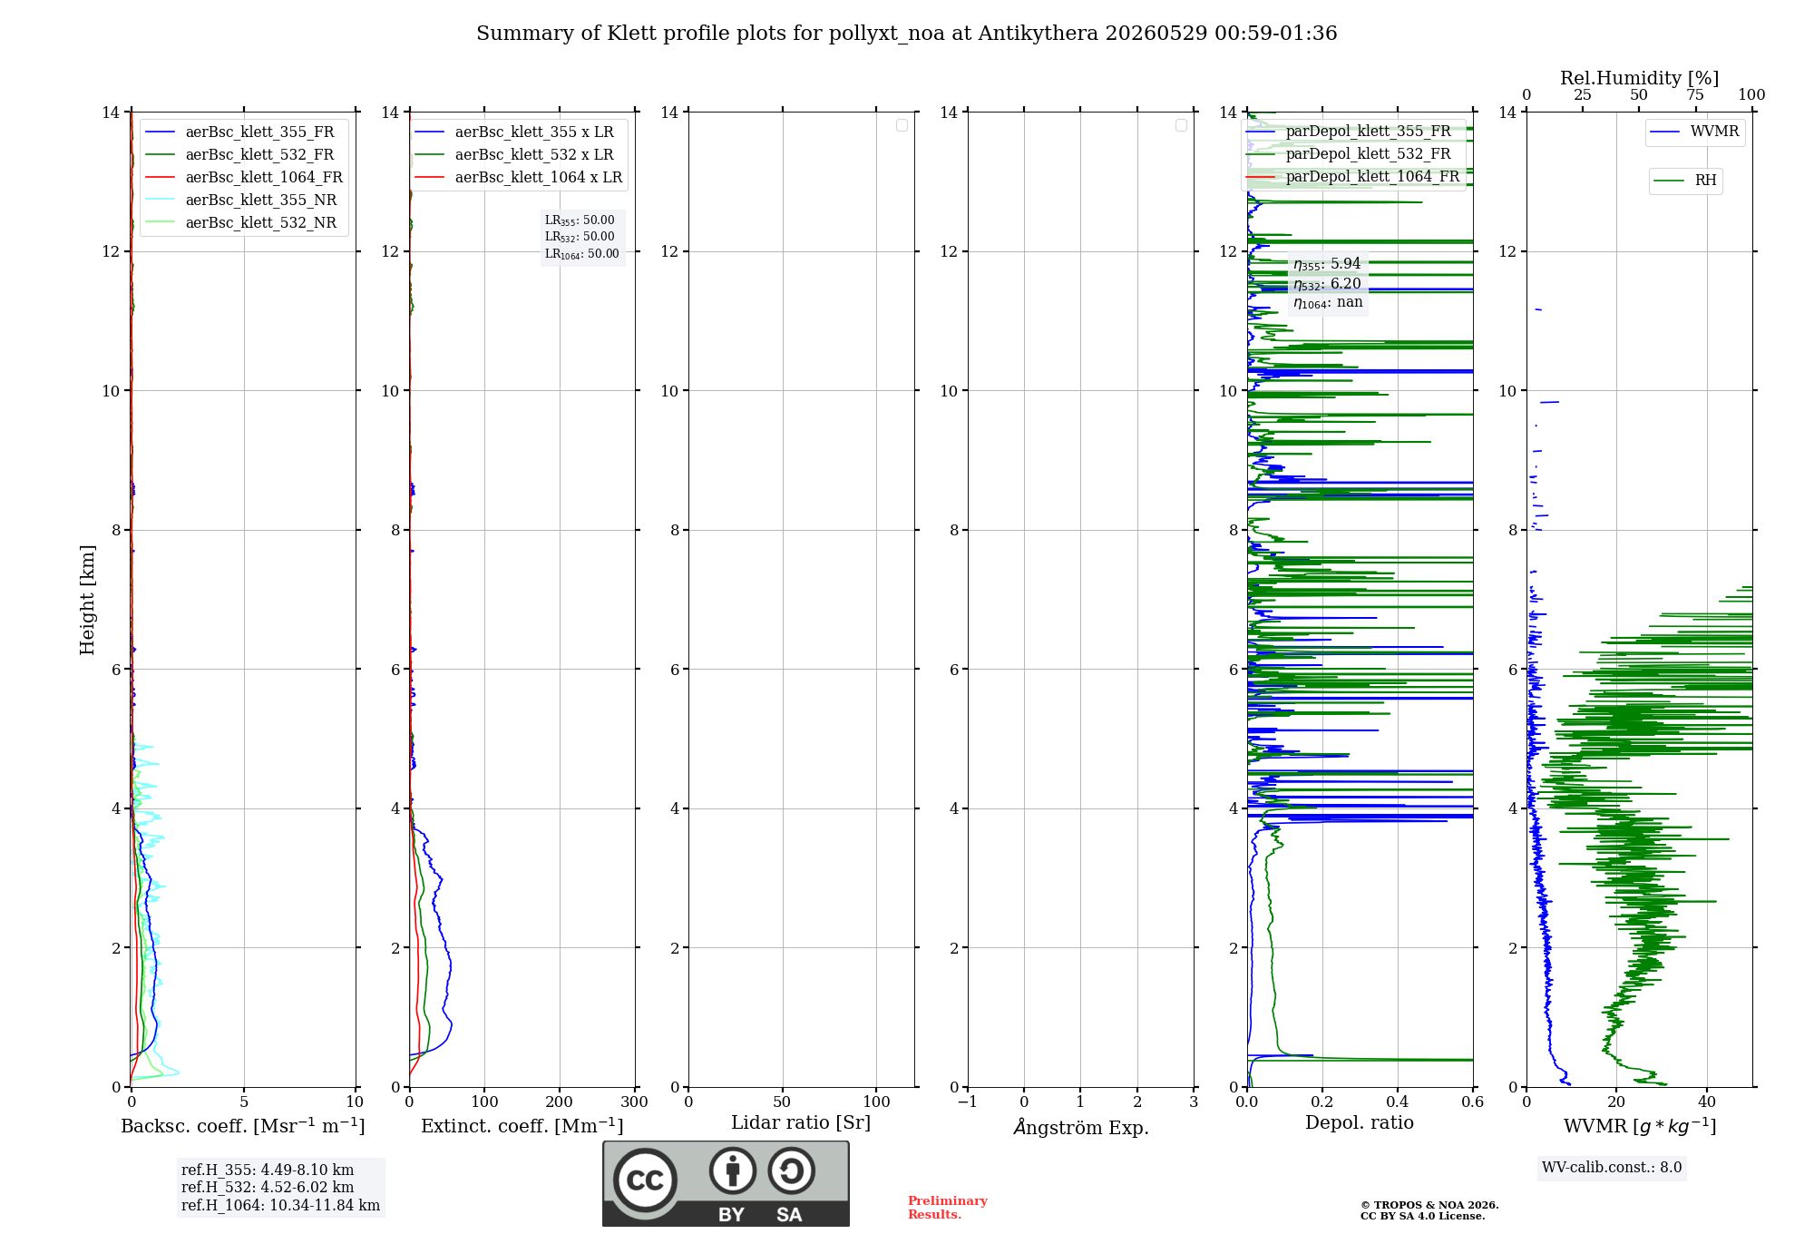This screenshot has width=1814, height=1234.
Task: Click the Extinct. coeff. axis label
Action: [x=522, y=1126]
